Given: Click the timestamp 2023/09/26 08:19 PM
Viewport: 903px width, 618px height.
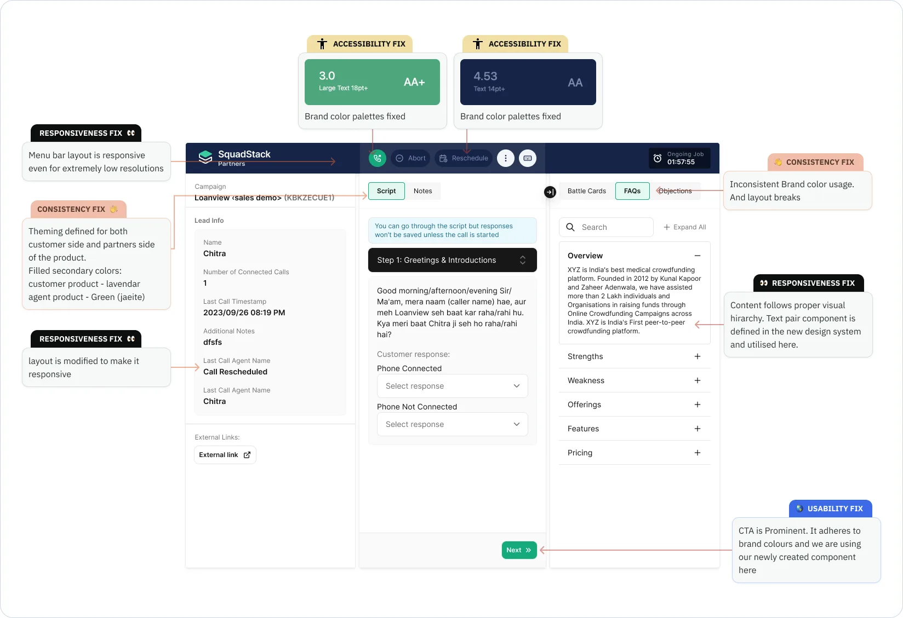Looking at the screenshot, I should [x=244, y=313].
